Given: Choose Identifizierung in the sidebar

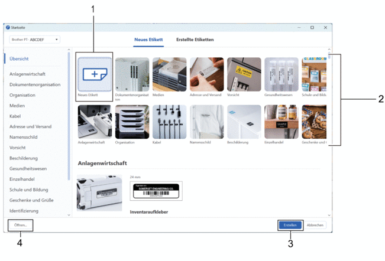Looking at the screenshot, I should coord(24,211).
